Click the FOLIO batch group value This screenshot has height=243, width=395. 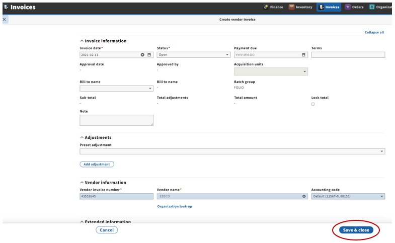239,88
